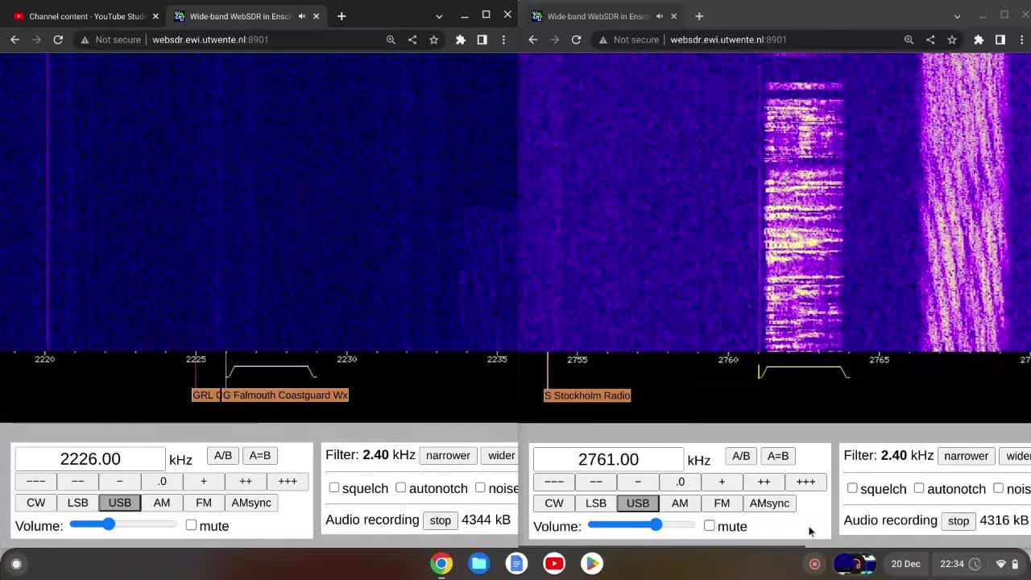This screenshot has height=580, width=1031.
Task: Enable squelch in left receiver
Action: (334, 487)
